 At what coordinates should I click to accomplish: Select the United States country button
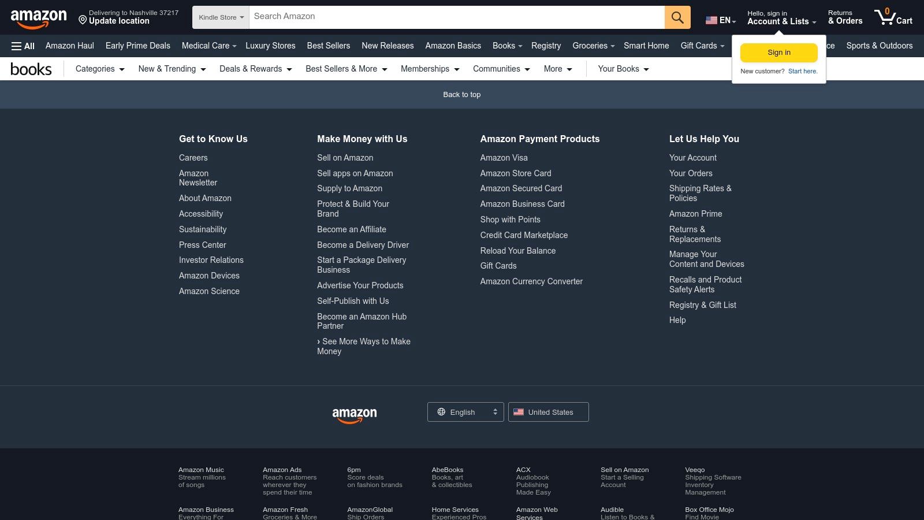pyautogui.click(x=549, y=412)
